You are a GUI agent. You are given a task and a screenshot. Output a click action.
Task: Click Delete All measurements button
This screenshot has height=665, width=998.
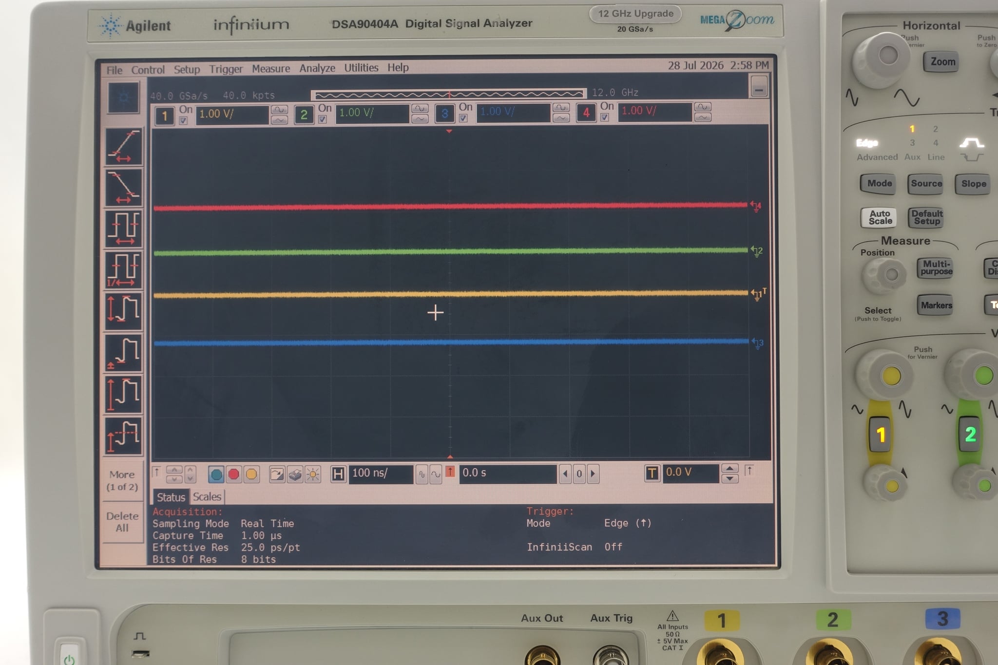(122, 522)
